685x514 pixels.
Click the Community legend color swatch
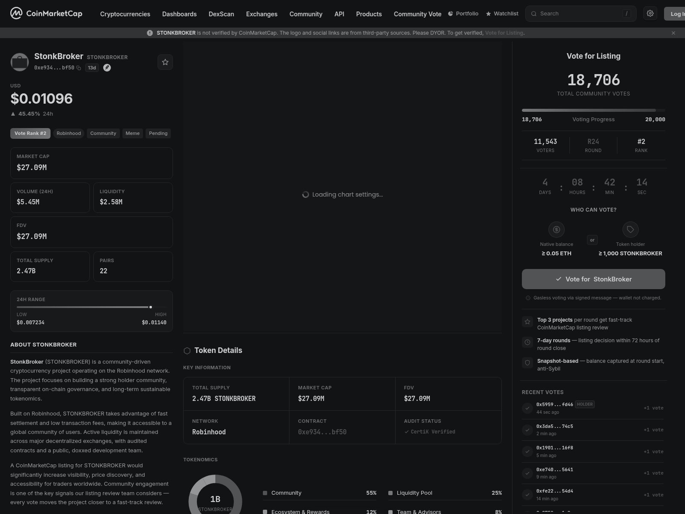pos(265,493)
